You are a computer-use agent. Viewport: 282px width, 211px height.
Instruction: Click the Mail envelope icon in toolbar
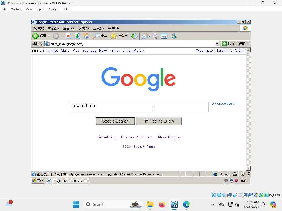[145, 36]
